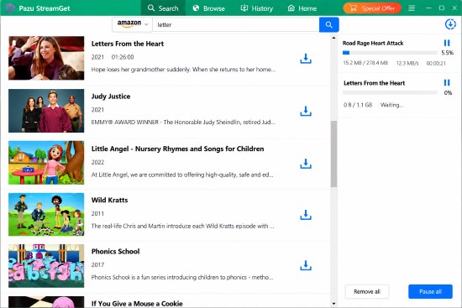Click Letters From the Heart progress bar
This screenshot has height=308, width=462.
tap(390, 93)
